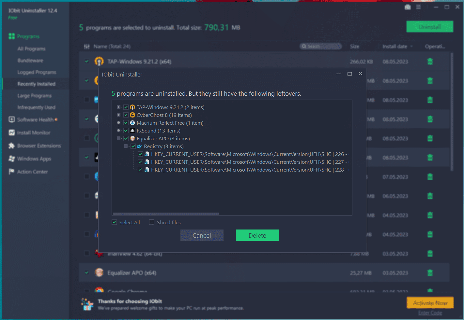Image resolution: width=464 pixels, height=320 pixels.
Task: Click the registry key icon for SHC | 228
Action: pyautogui.click(x=147, y=170)
